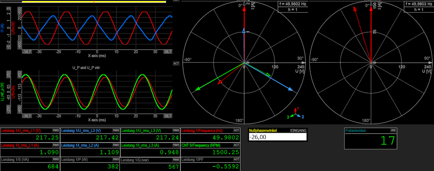Click the red marker on the yellow bar
The image size is (434, 171).
94,2
